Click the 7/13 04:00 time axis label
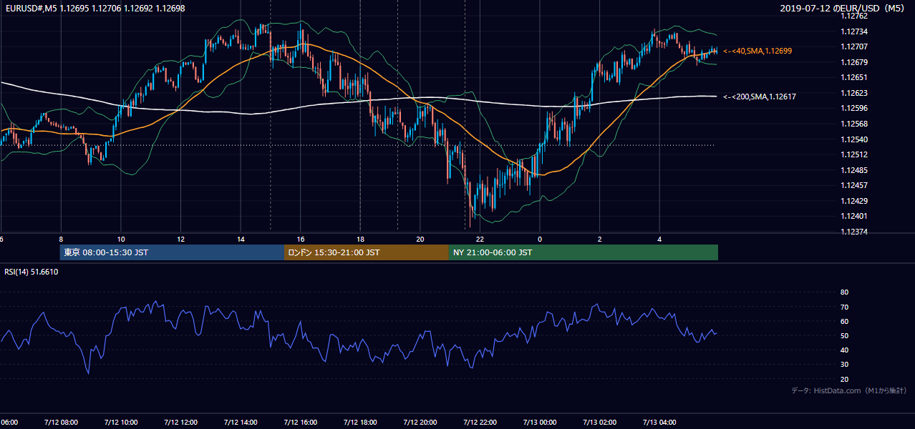 click(659, 423)
